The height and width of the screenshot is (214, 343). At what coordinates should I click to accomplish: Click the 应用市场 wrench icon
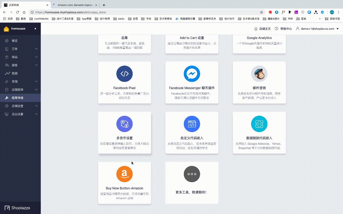click(7, 98)
